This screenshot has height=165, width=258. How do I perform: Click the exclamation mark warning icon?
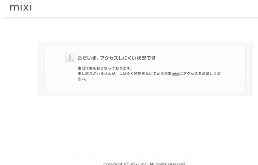70,57
